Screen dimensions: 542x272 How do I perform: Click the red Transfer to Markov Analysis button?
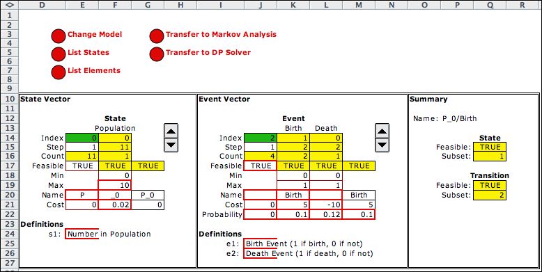pos(157,36)
